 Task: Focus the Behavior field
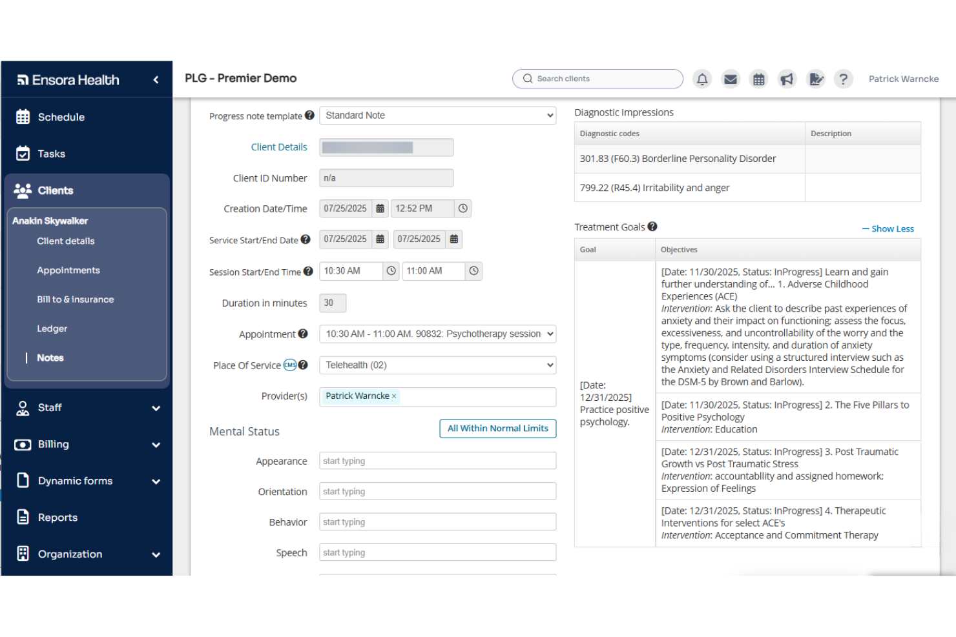(438, 522)
